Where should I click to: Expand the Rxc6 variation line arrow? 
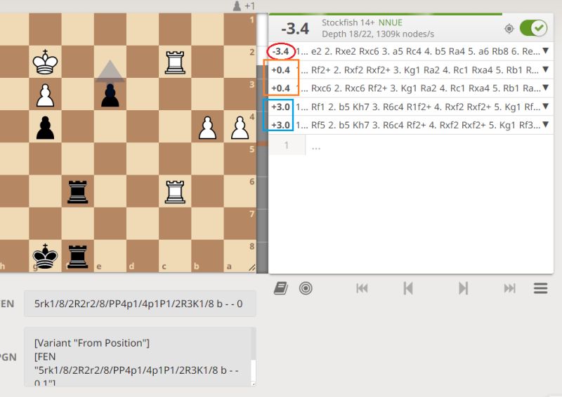pos(546,88)
